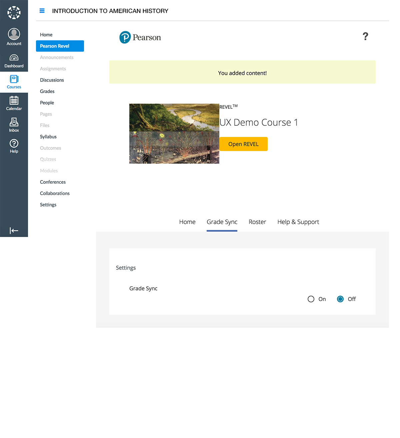The width and height of the screenshot is (400, 438).
Task: Open Modules in course menu
Action: coord(49,171)
